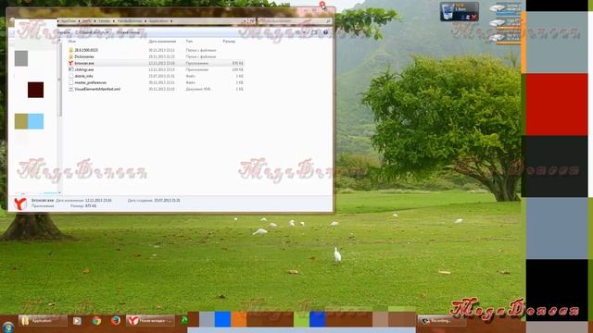593x333 pixels.
Task: Click Приложение type in clidmgr.exe row
Action: tap(196, 69)
